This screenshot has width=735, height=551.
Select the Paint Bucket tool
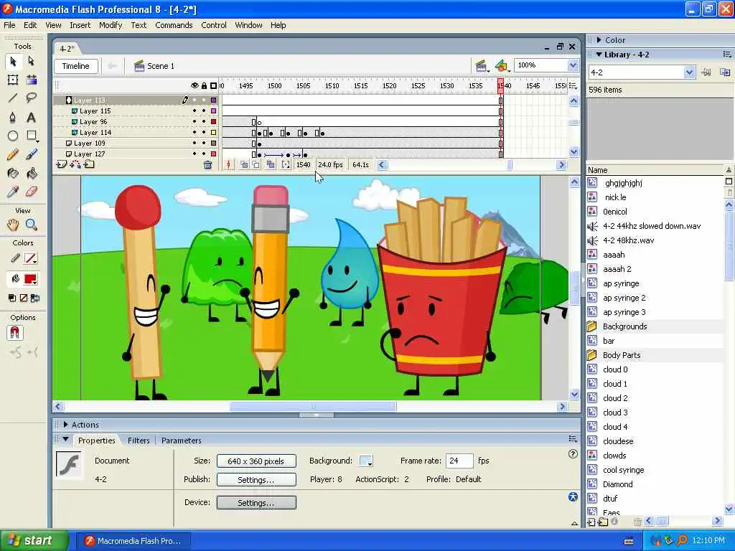[x=32, y=174]
